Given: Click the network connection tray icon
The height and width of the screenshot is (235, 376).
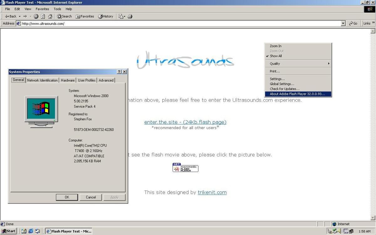Looking at the screenshot, I should click(x=351, y=231).
